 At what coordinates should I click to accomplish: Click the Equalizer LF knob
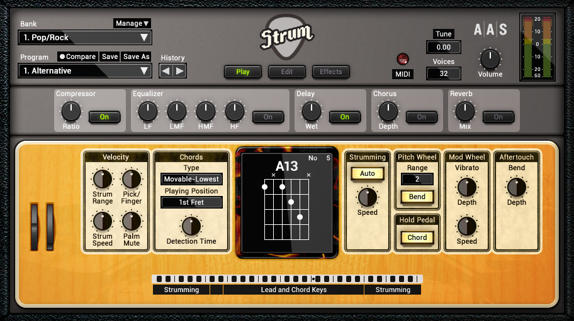click(x=147, y=111)
